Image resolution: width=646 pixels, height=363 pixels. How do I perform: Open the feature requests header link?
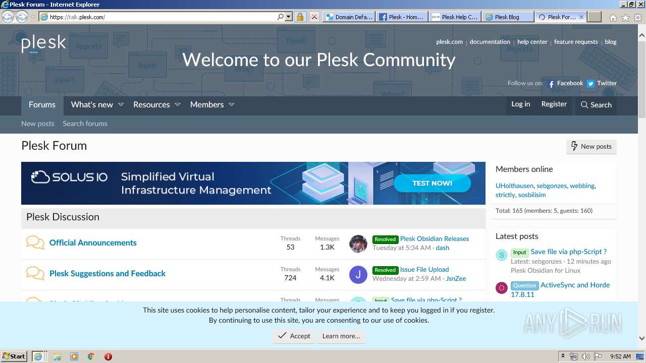tap(576, 42)
